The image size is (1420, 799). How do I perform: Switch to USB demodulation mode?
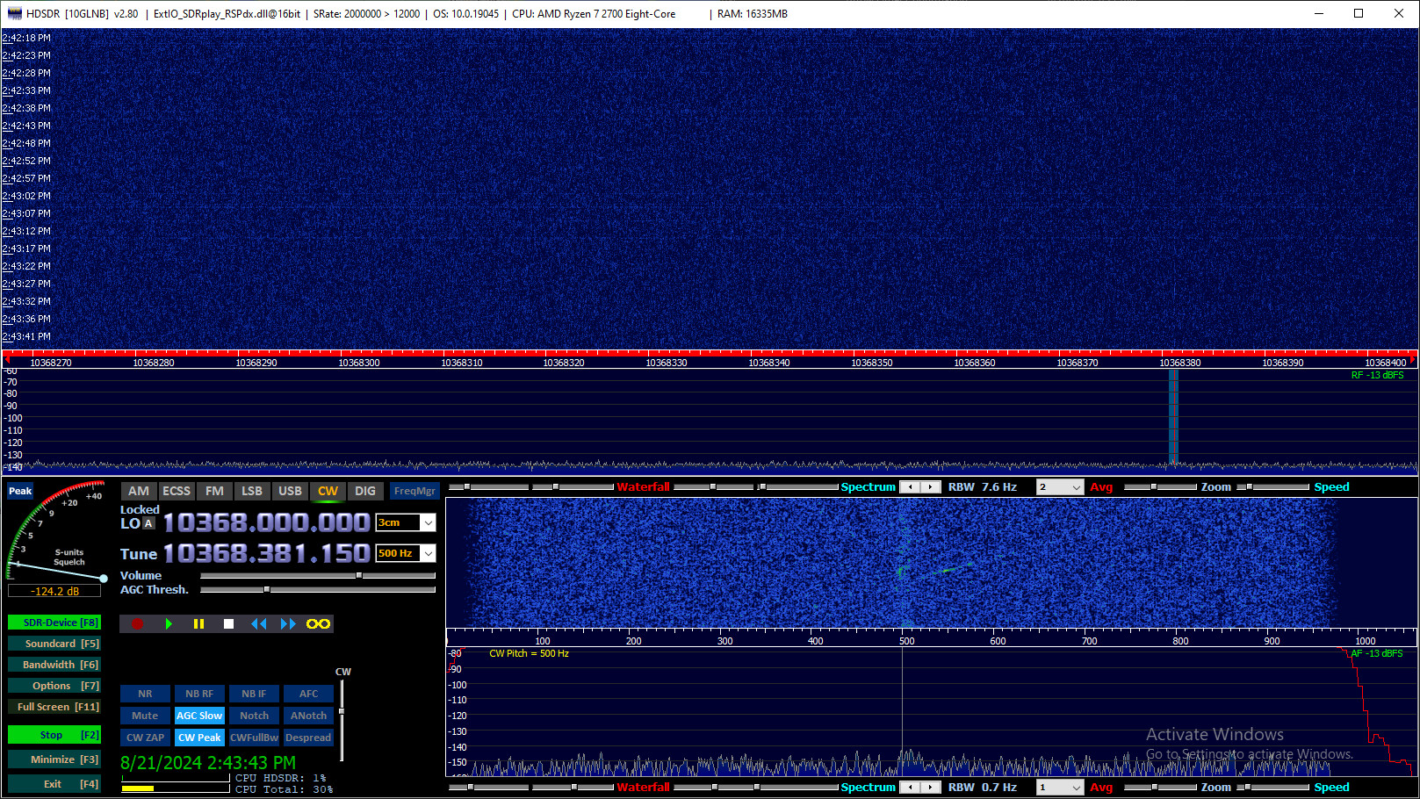pos(290,491)
